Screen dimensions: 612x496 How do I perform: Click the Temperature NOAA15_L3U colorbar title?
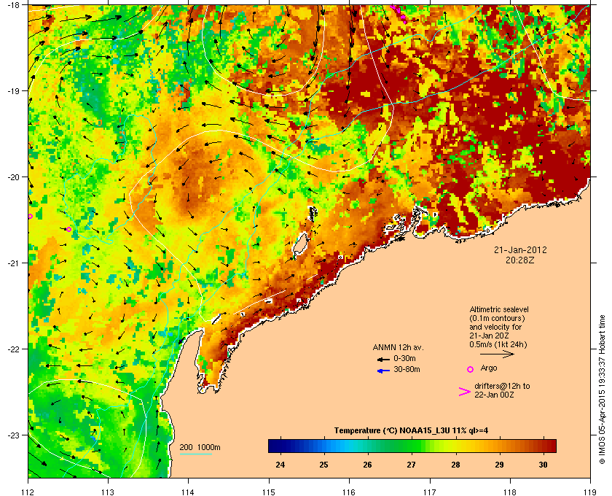pos(411,430)
